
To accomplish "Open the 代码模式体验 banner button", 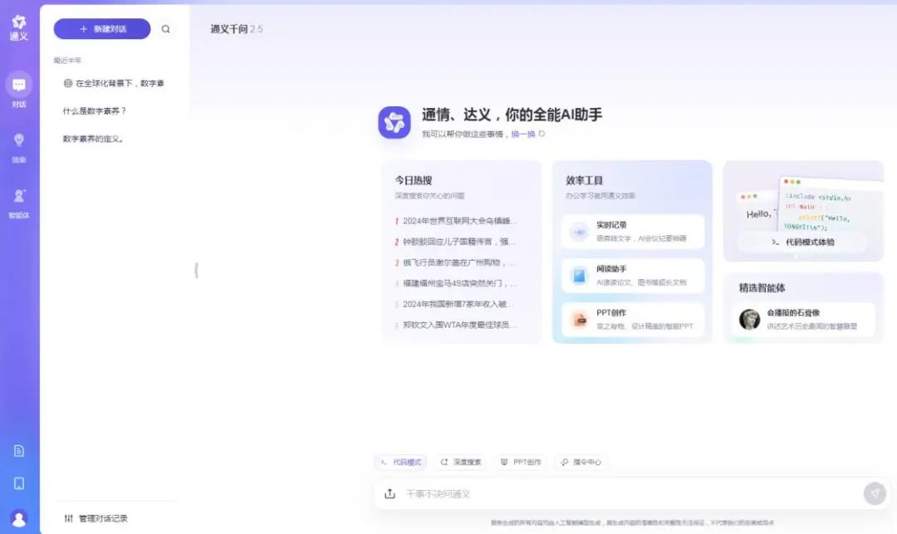I will 803,242.
